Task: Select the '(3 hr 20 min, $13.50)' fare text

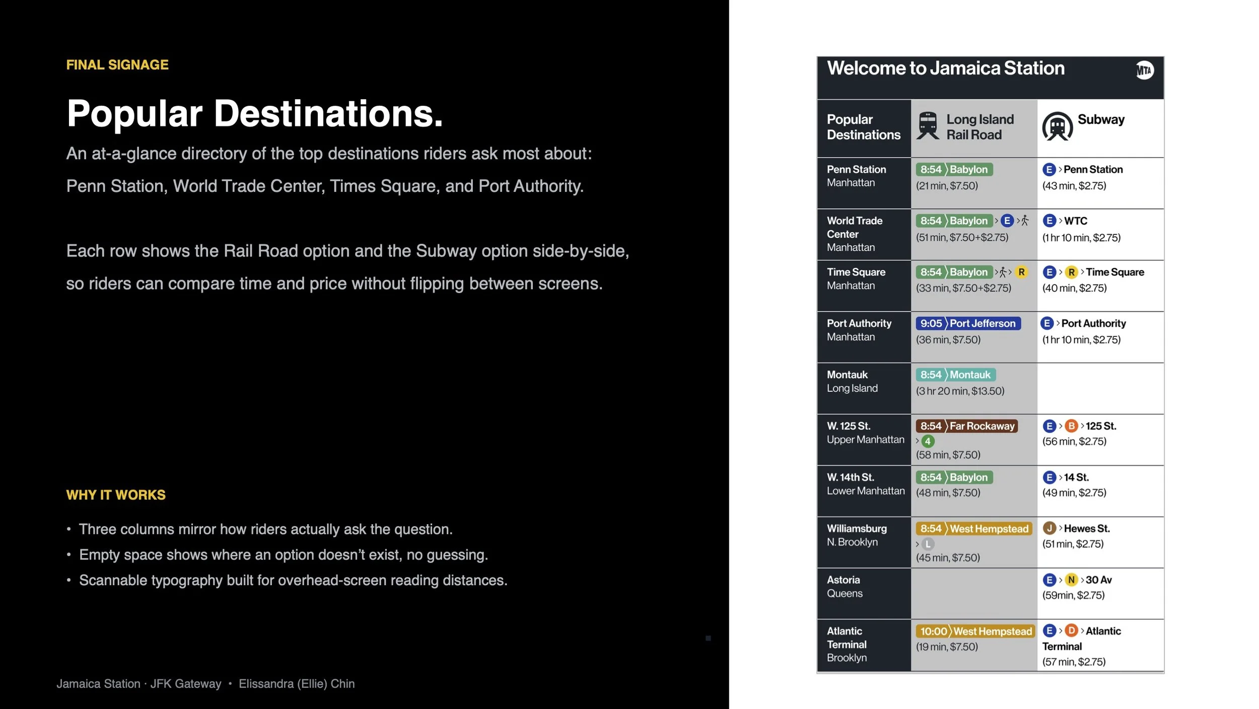Action: [x=960, y=391]
